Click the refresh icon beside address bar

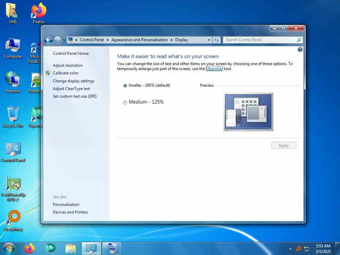tap(216, 40)
